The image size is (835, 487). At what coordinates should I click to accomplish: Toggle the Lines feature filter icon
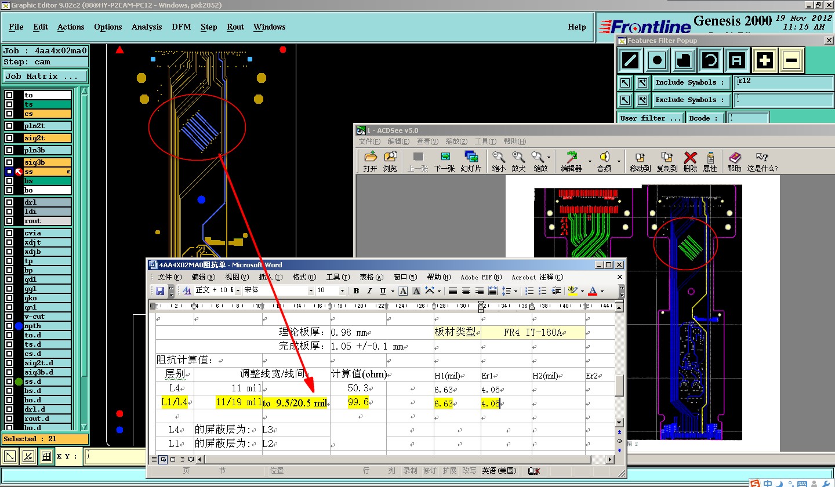pos(631,60)
